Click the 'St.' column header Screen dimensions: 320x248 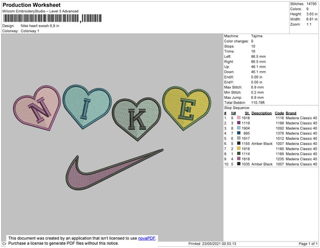point(247,113)
